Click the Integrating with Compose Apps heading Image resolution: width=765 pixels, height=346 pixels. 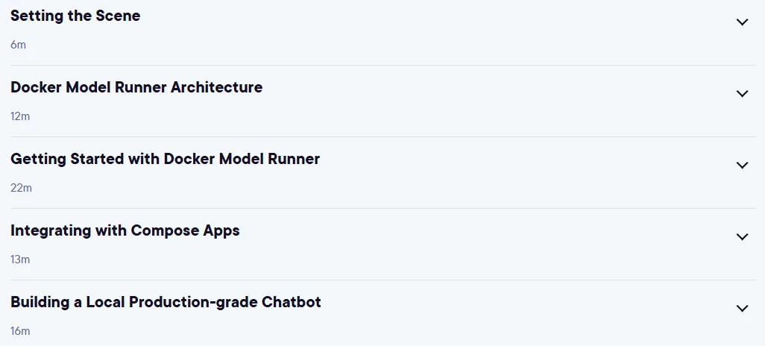point(125,231)
